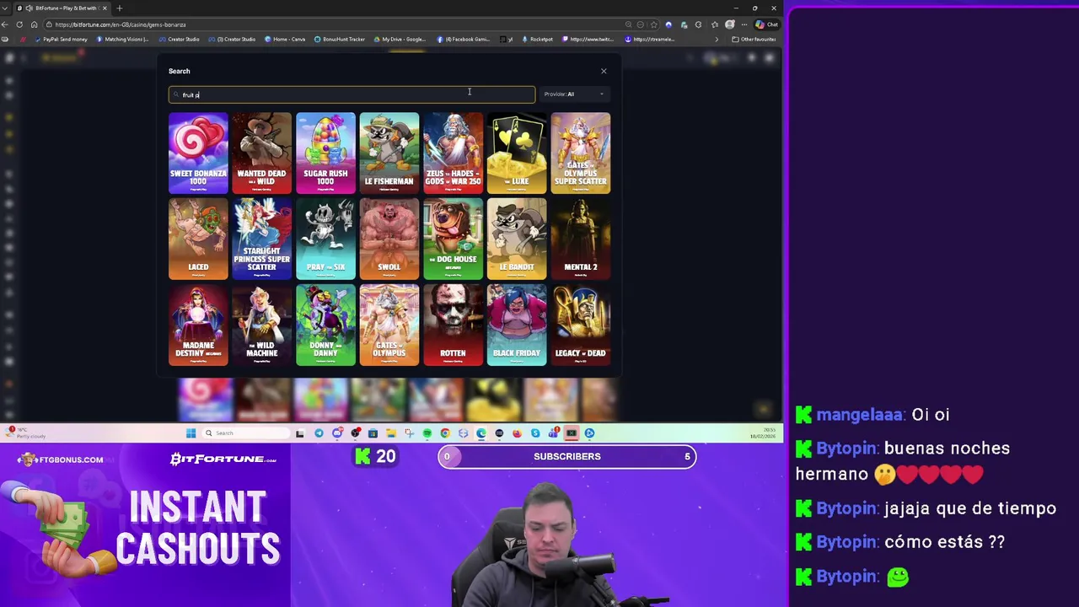The height and width of the screenshot is (607, 1079).
Task: Open the Donny and Danny game
Action: 325,325
